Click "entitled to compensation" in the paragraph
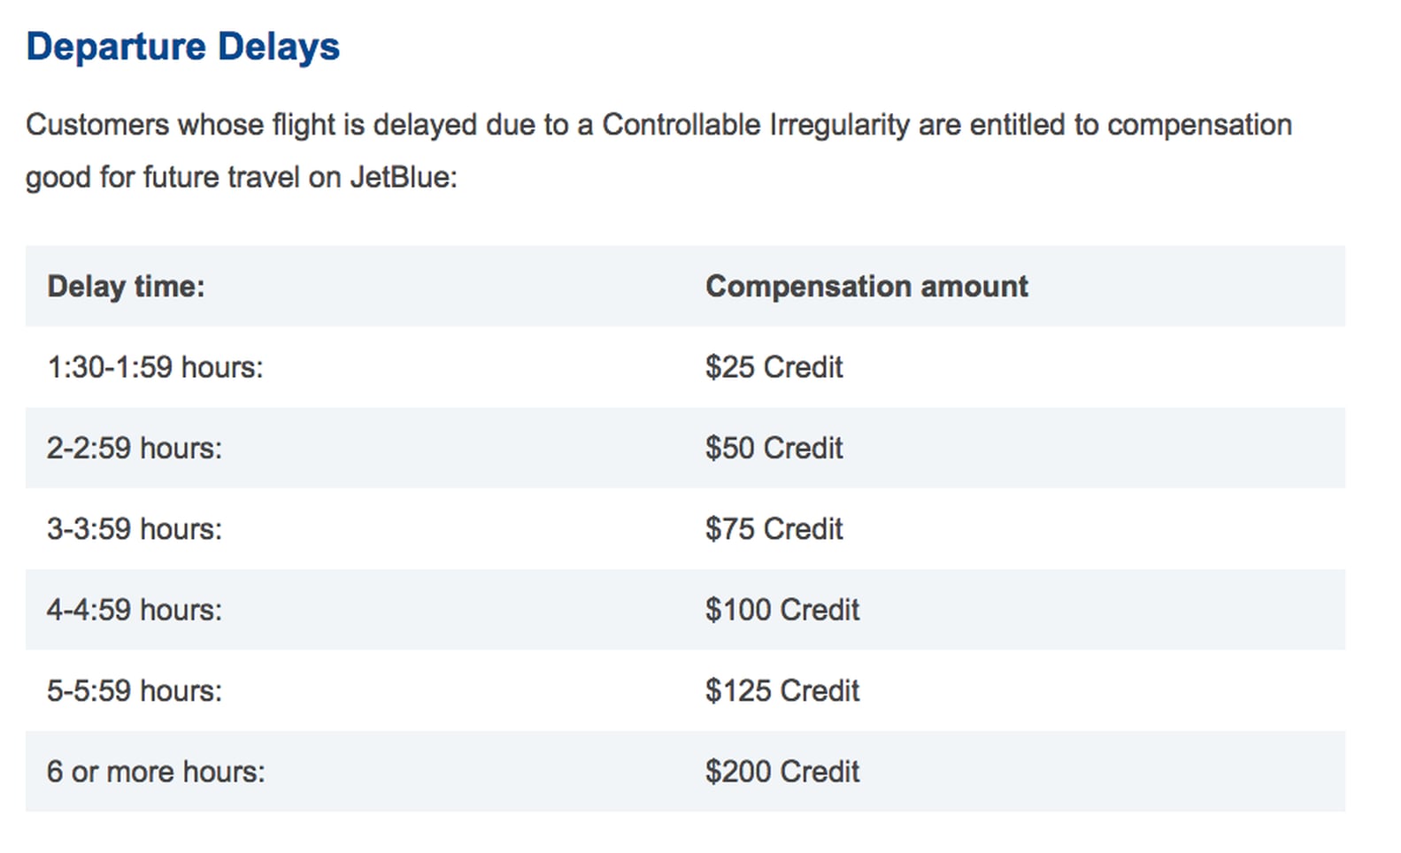The width and height of the screenshot is (1401, 853). tap(1130, 125)
